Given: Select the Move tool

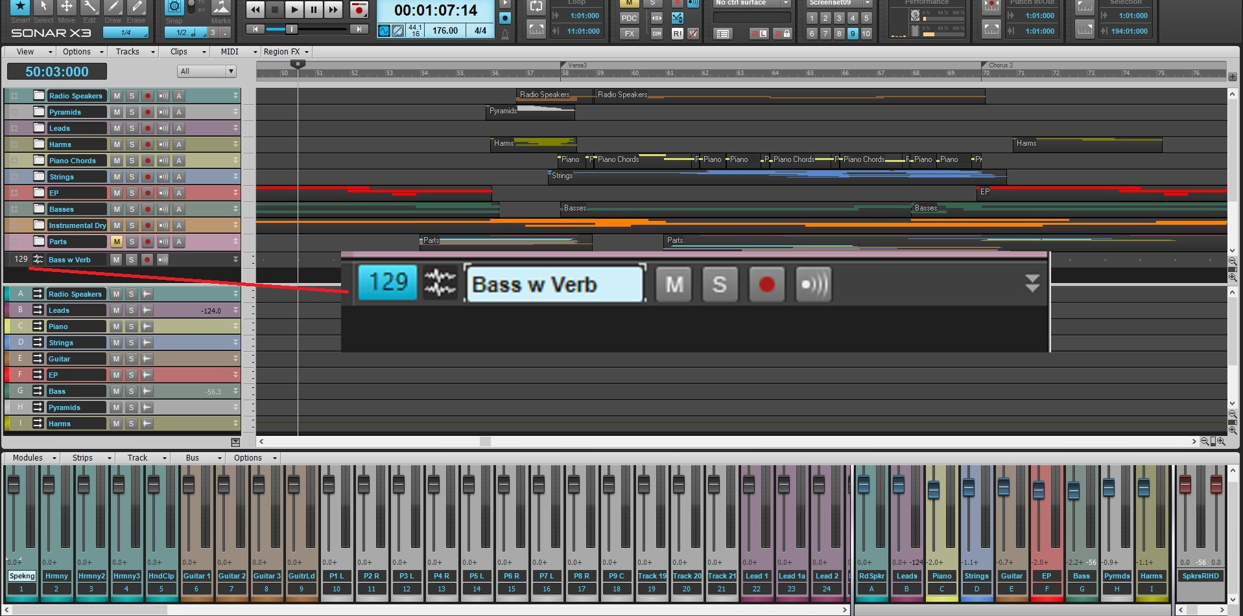Looking at the screenshot, I should pos(66,8).
